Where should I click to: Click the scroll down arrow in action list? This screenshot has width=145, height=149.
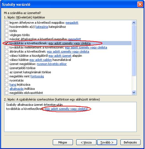(x=134, y=92)
